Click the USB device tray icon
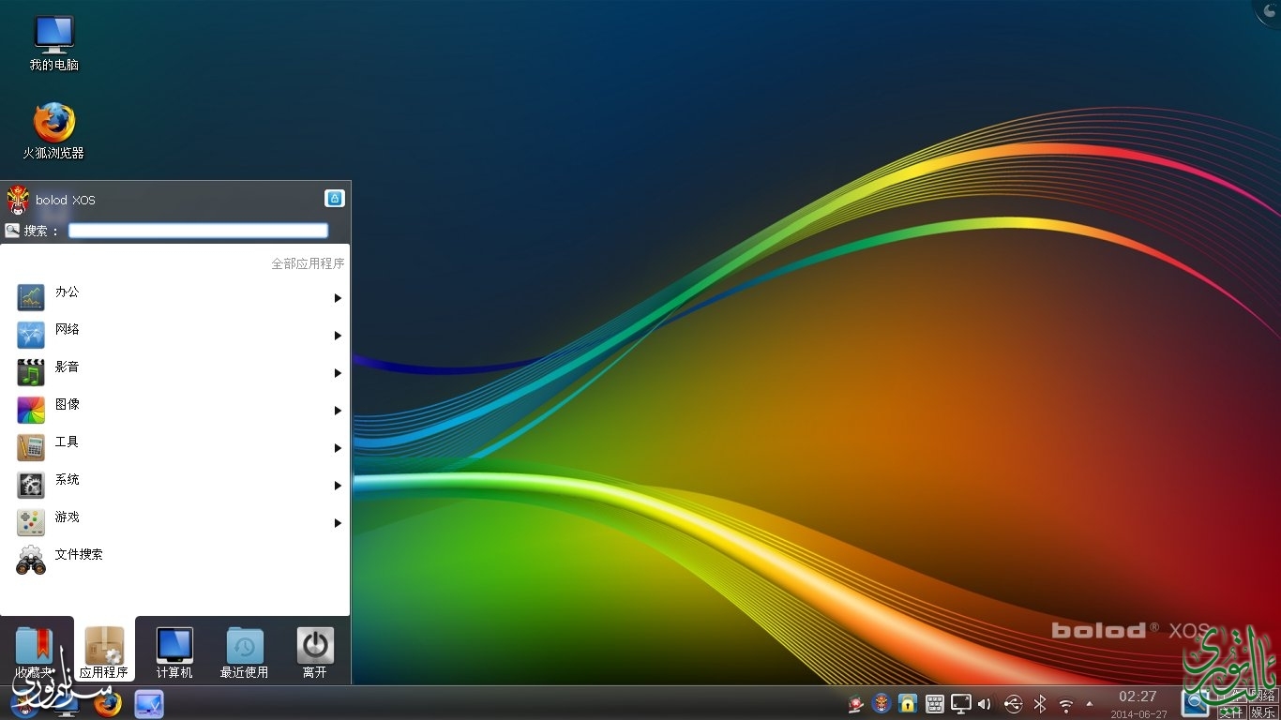The width and height of the screenshot is (1281, 720). (1013, 704)
